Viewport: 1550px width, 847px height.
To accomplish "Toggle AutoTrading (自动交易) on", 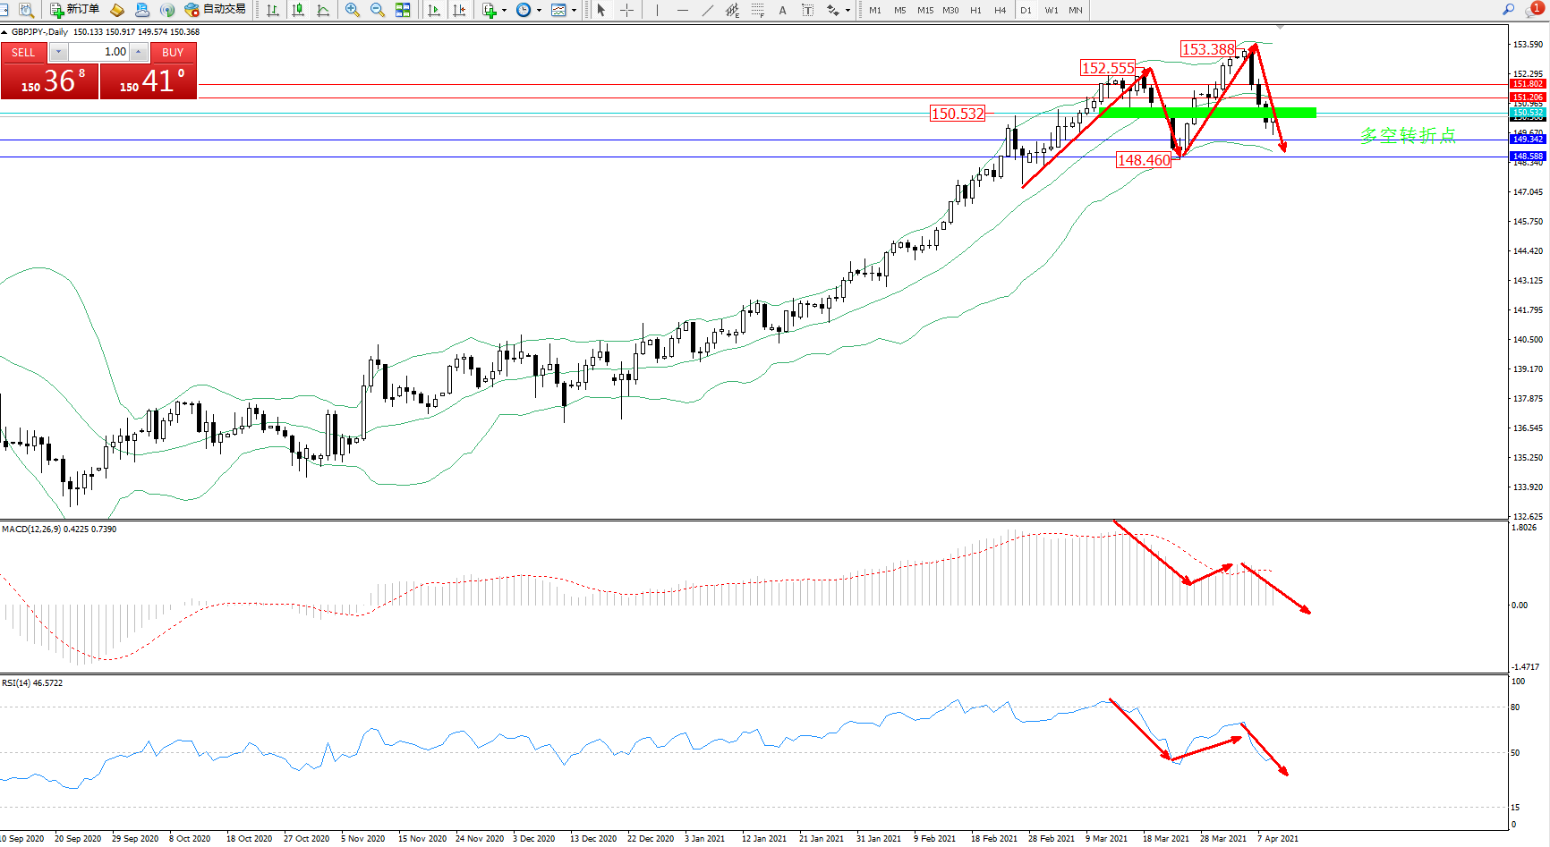I will coord(215,10).
